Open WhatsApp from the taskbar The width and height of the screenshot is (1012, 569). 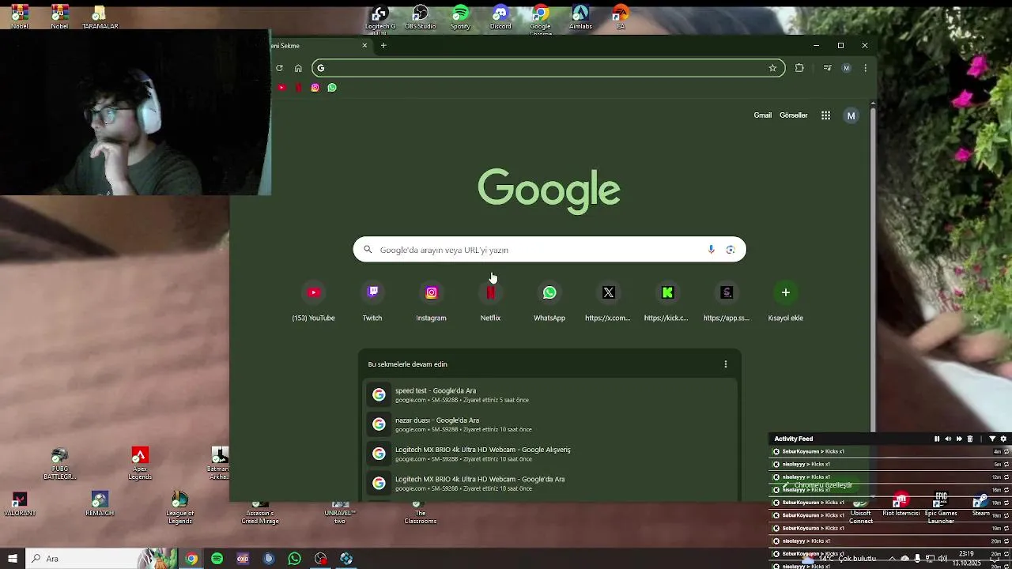tap(294, 559)
